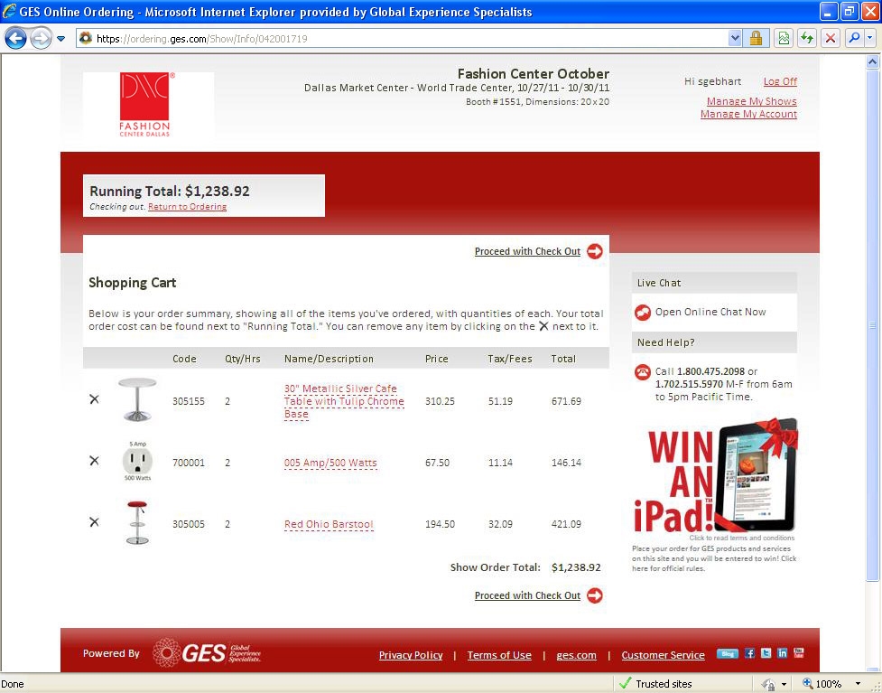882x693 pixels.
Task: Click the Internet Explorer title bar icon
Action: tap(9, 11)
